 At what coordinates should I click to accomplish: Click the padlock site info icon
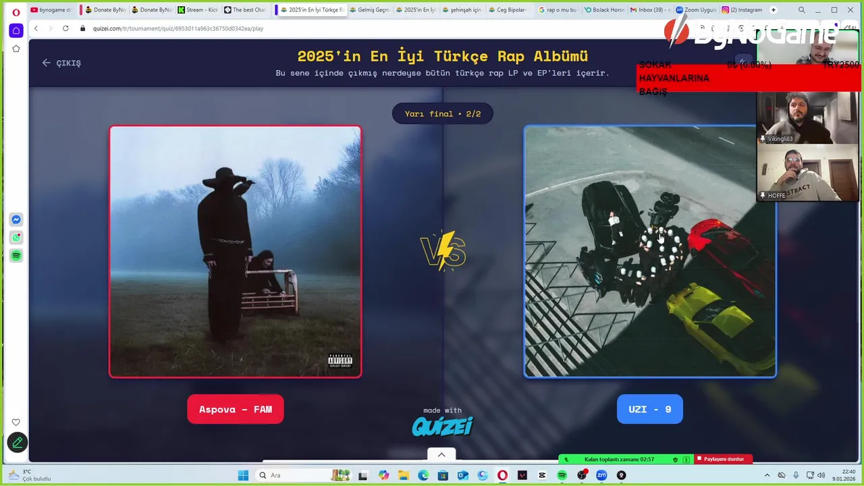83,28
